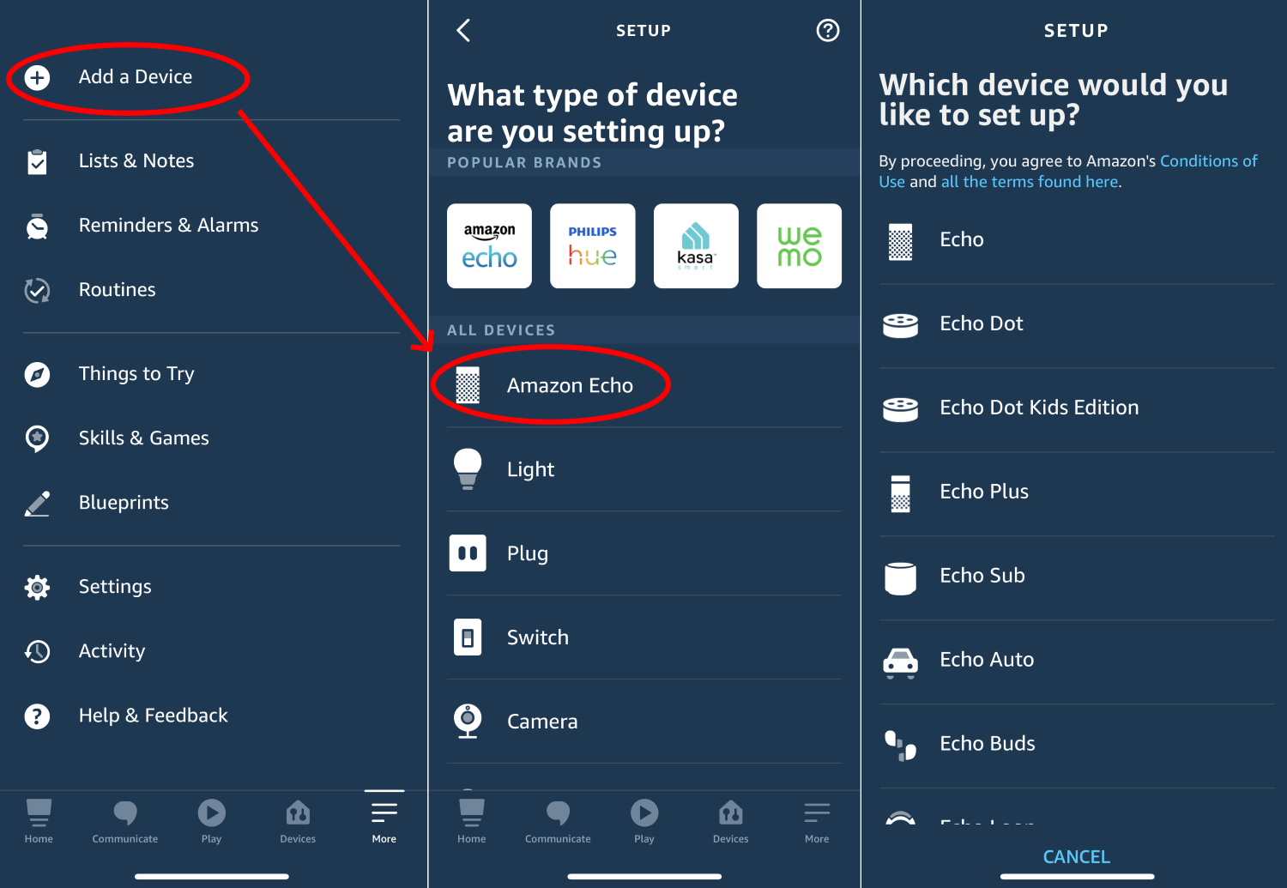
Task: Open the help question mark in Setup header
Action: pos(827,31)
